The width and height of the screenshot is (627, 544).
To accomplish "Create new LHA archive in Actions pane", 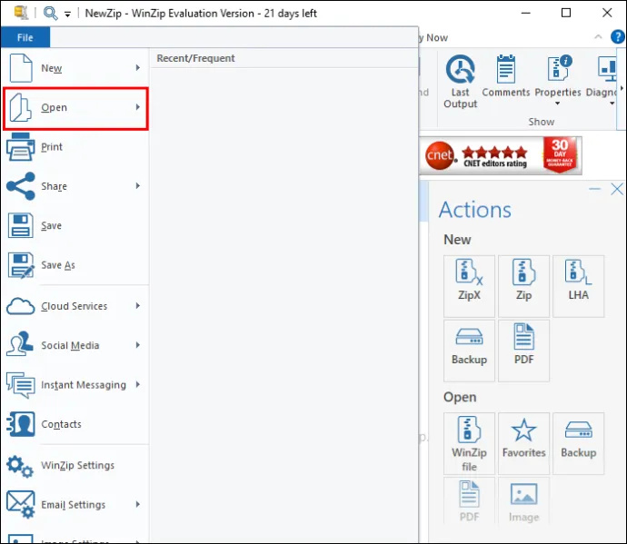I will pyautogui.click(x=578, y=286).
